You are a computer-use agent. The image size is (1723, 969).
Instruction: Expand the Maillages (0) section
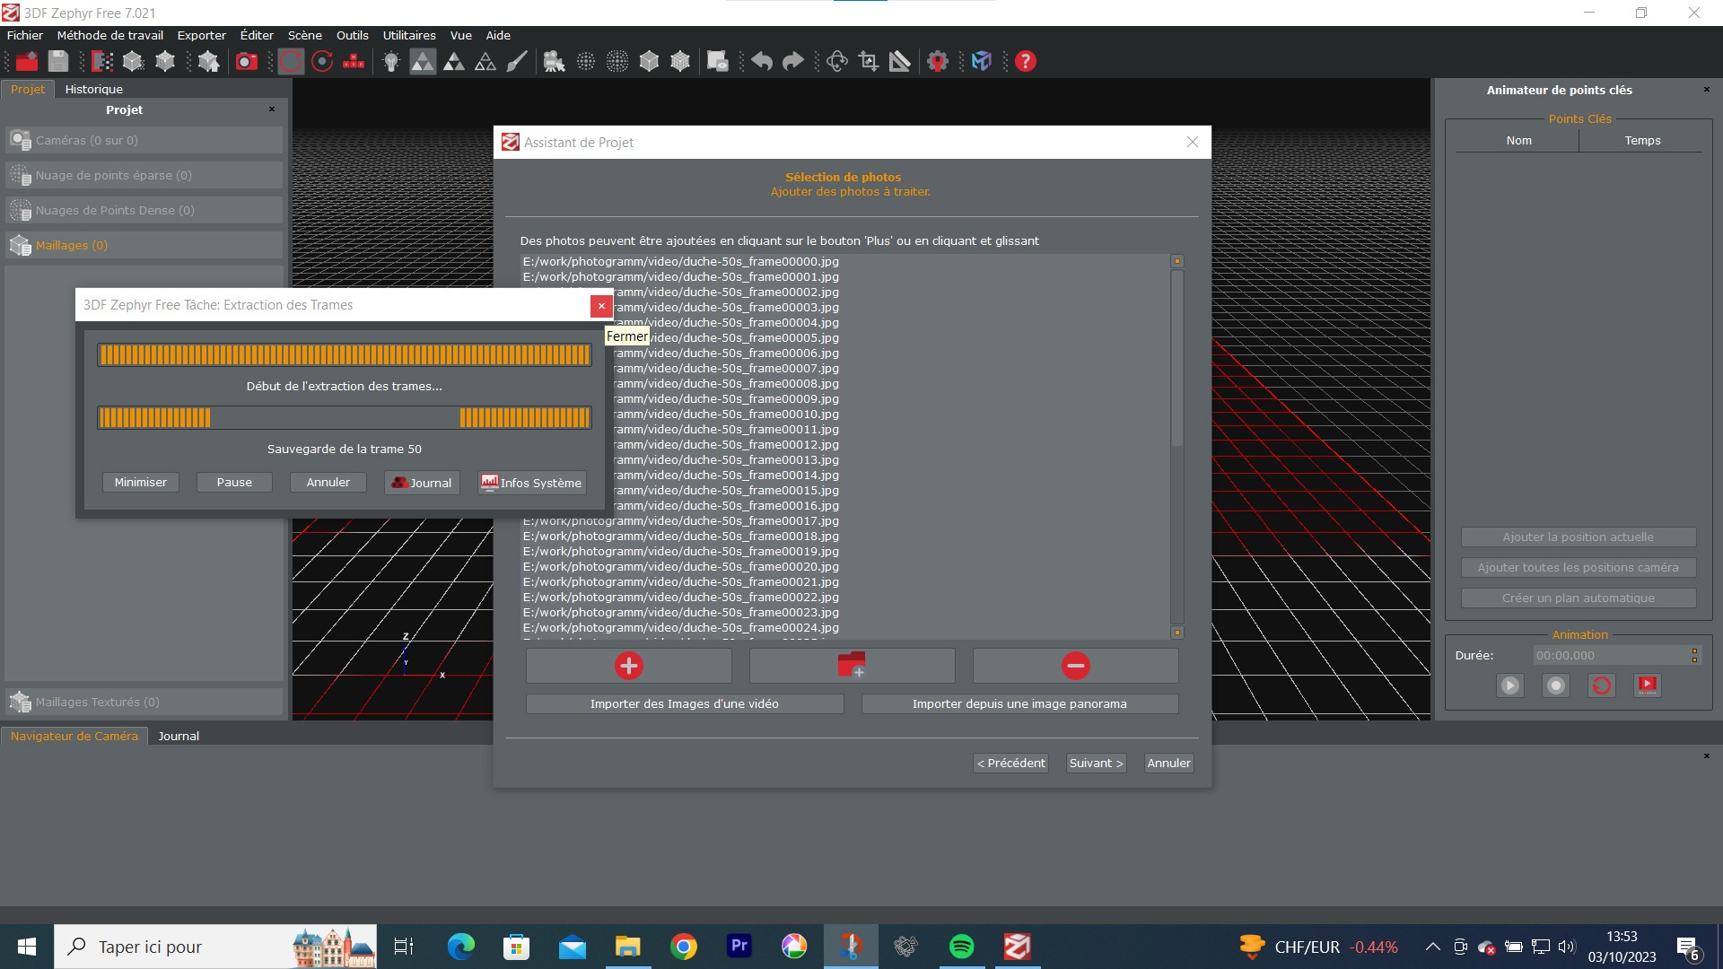[x=144, y=245]
